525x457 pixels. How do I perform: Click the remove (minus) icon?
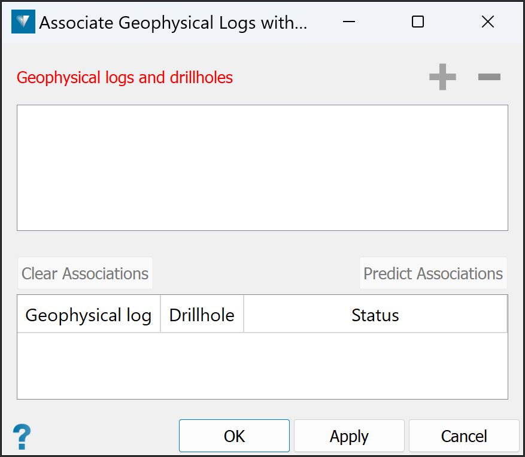click(489, 77)
